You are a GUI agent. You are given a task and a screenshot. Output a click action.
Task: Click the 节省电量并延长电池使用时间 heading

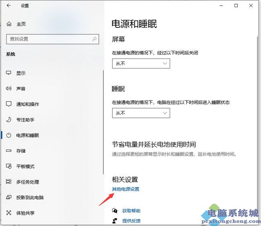pyautogui.click(x=154, y=144)
